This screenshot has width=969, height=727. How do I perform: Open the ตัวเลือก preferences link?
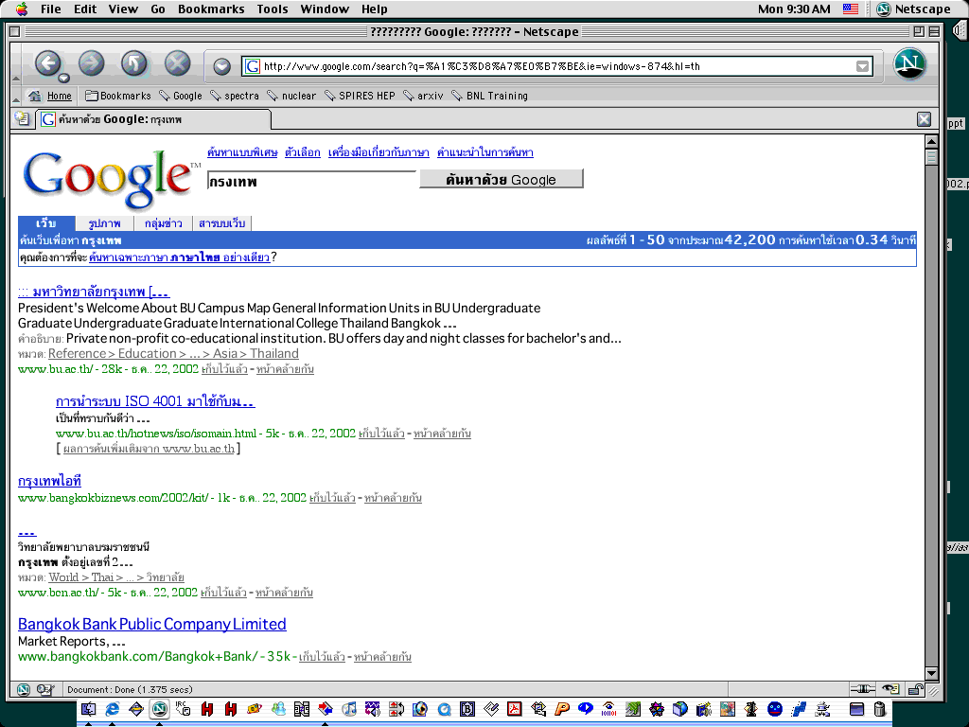[303, 152]
